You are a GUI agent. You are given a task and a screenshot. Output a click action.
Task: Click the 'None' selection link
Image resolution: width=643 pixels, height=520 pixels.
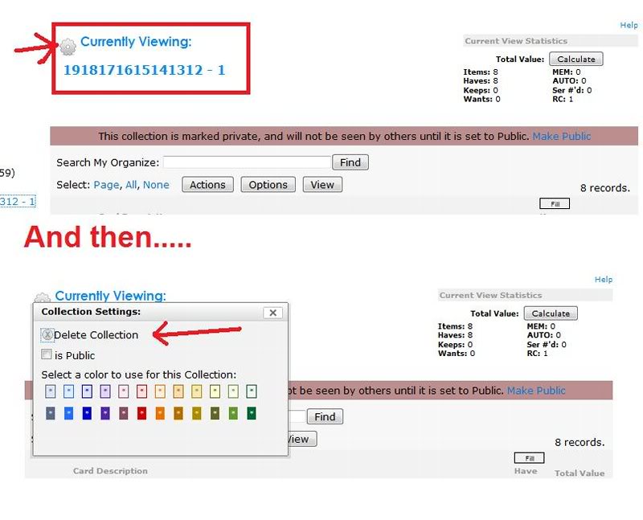(x=156, y=185)
